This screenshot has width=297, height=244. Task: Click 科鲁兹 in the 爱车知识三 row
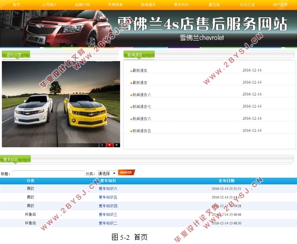click(x=30, y=214)
